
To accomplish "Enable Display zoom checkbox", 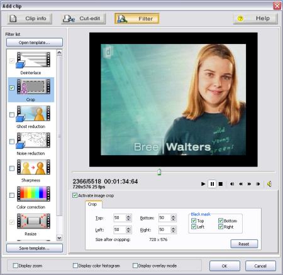I will point(16,266).
